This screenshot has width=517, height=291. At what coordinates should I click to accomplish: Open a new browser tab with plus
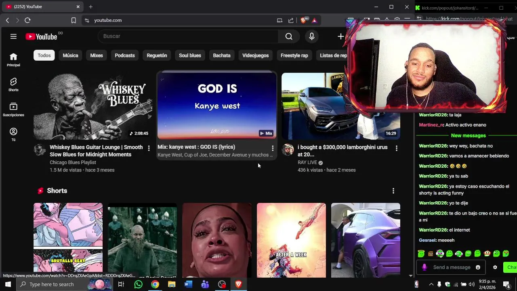[x=90, y=7]
